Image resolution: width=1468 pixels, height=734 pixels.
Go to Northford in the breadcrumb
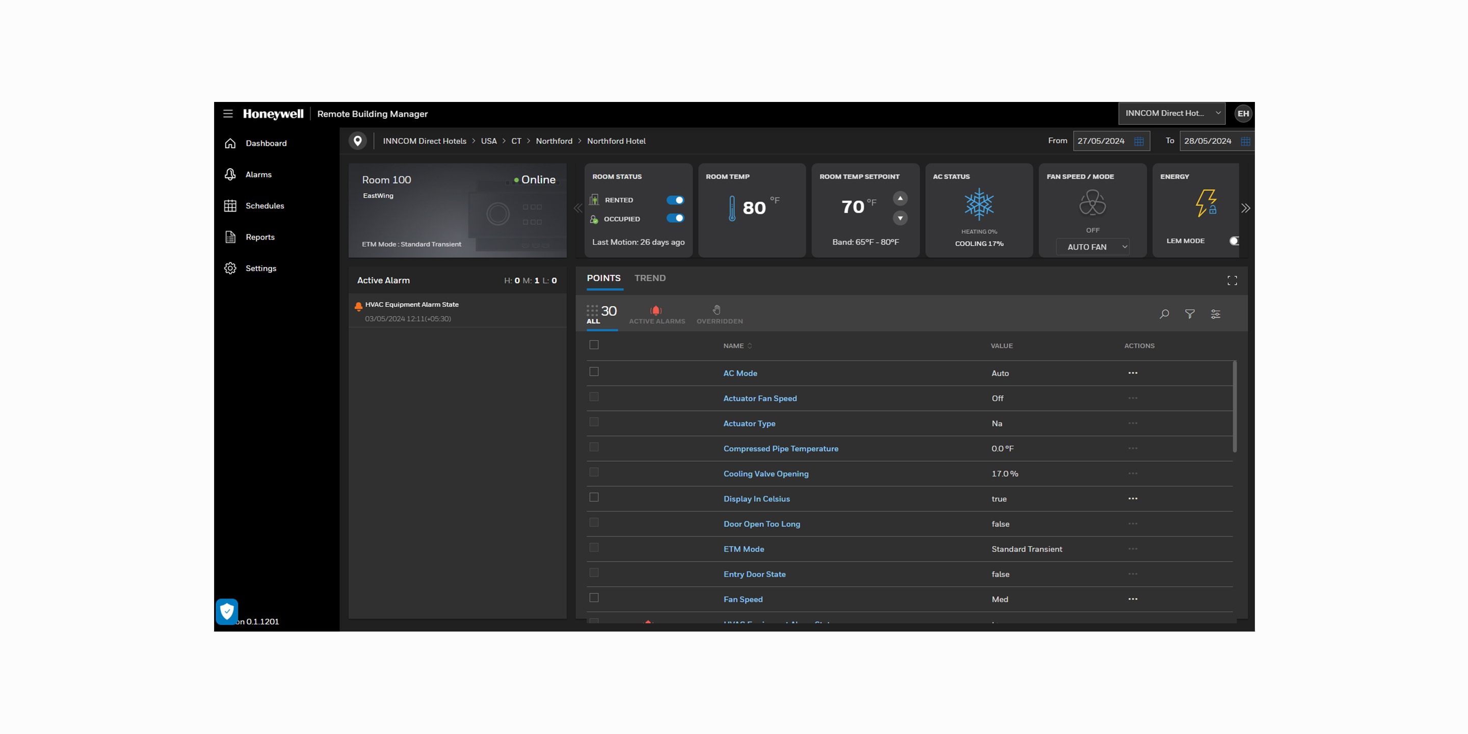pos(554,141)
